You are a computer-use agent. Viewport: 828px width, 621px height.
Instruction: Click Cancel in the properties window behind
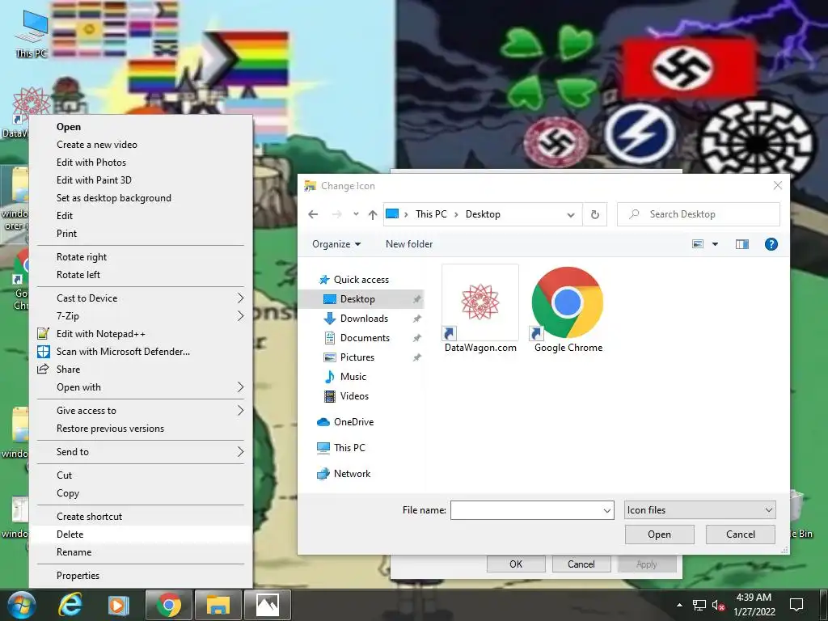coord(581,564)
